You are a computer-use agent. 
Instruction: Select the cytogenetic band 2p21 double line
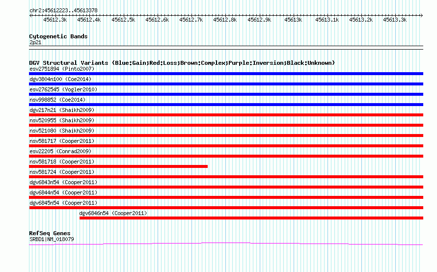tap(226, 48)
